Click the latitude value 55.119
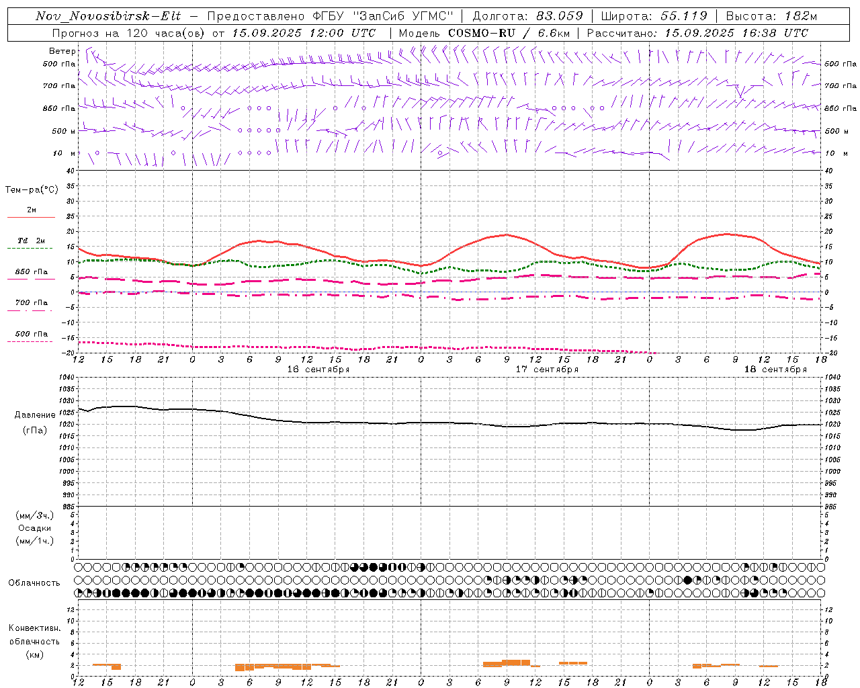The height and width of the screenshot is (688, 860). point(683,16)
